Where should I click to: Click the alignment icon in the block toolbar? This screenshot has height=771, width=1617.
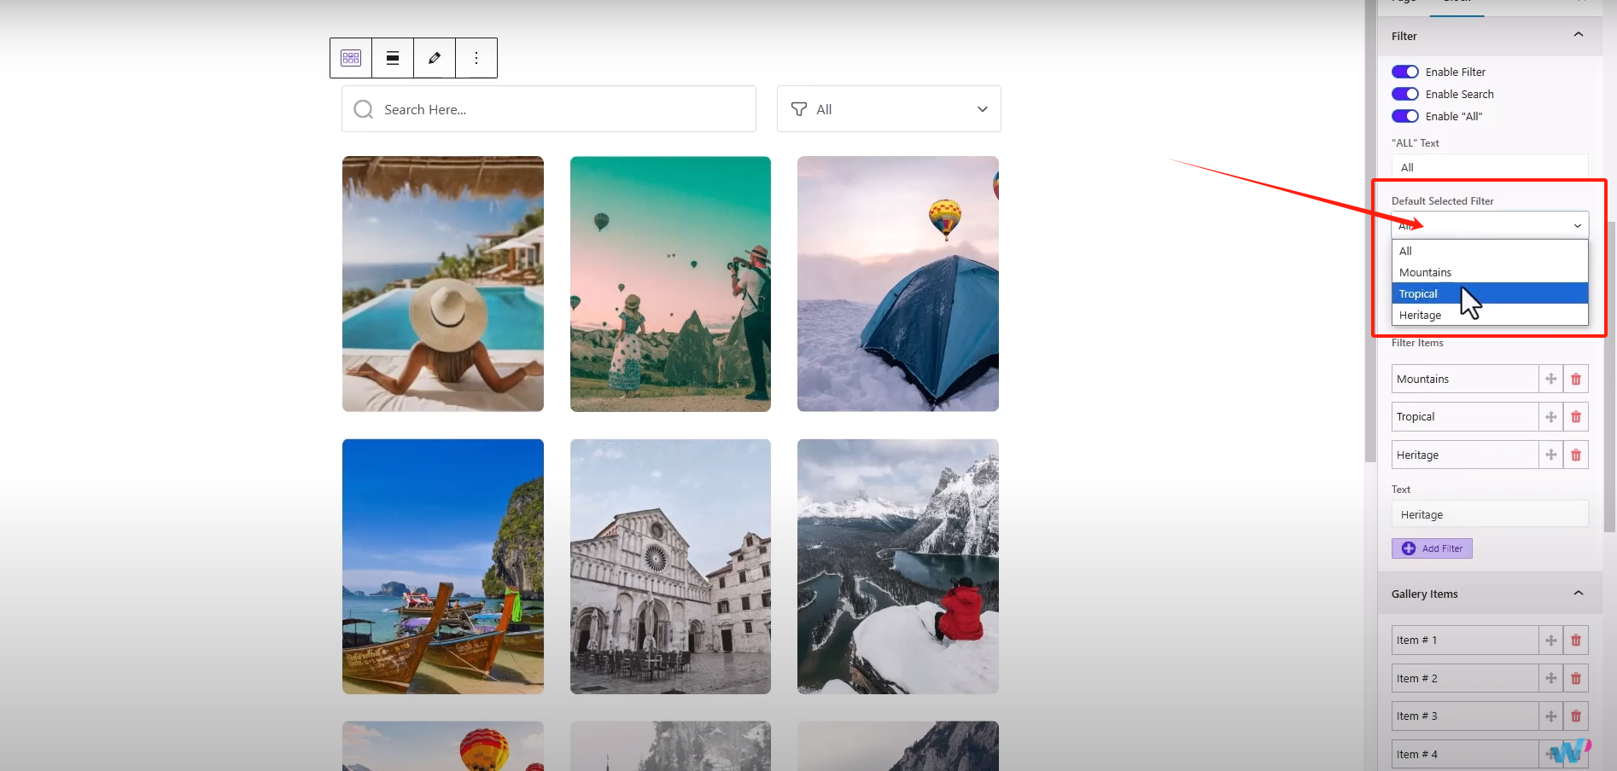pyautogui.click(x=392, y=57)
